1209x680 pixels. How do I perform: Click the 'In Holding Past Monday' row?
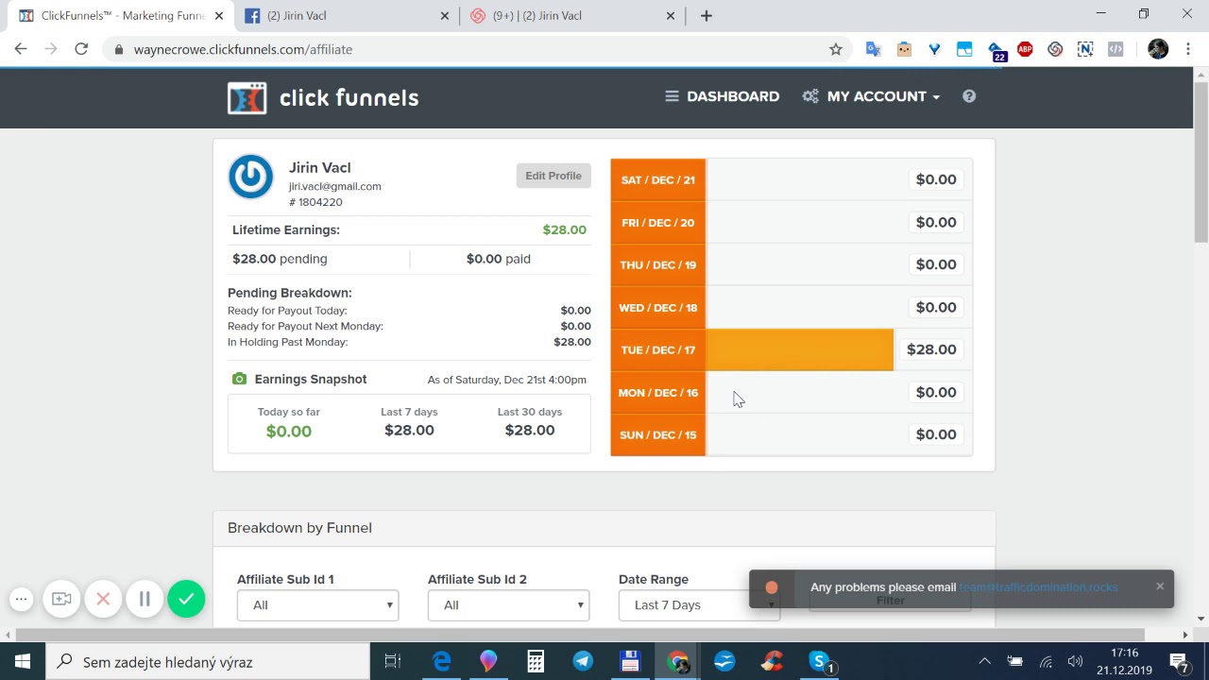409,343
